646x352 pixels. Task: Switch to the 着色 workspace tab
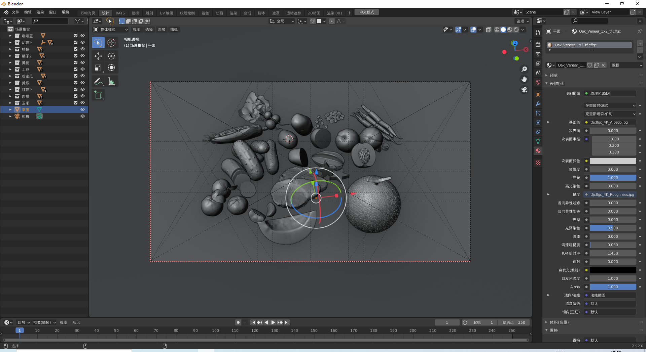205,13
